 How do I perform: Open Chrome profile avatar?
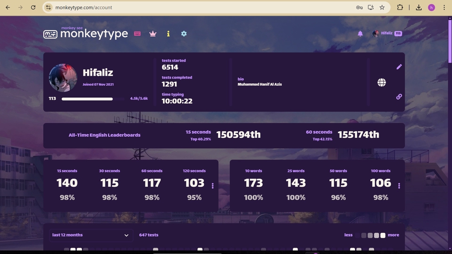pyautogui.click(x=432, y=8)
